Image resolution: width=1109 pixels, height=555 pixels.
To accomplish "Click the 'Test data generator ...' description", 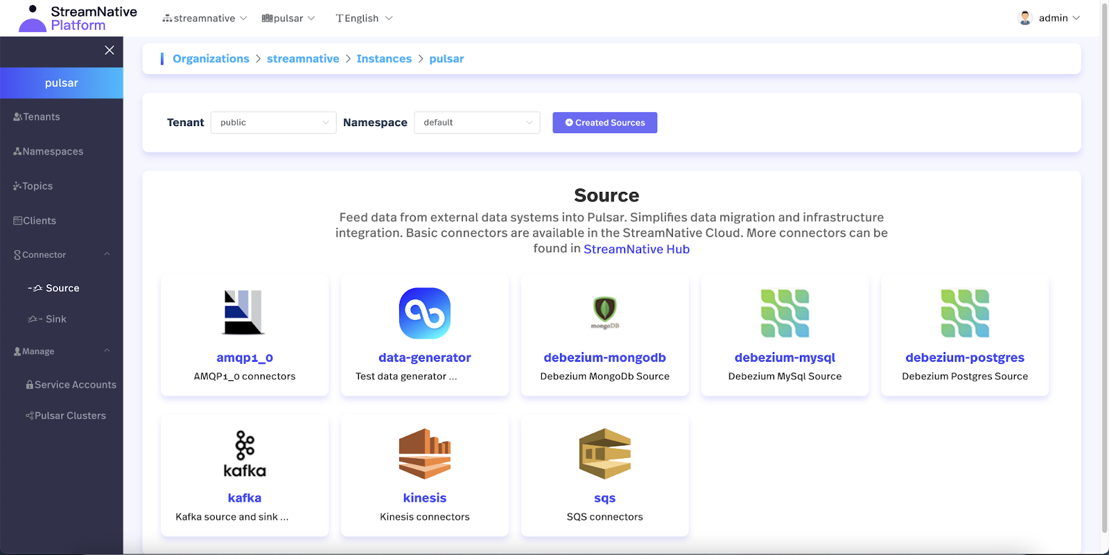I will (x=406, y=376).
